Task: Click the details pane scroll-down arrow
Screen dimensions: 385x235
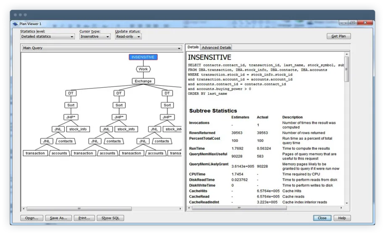Action: pos(347,203)
